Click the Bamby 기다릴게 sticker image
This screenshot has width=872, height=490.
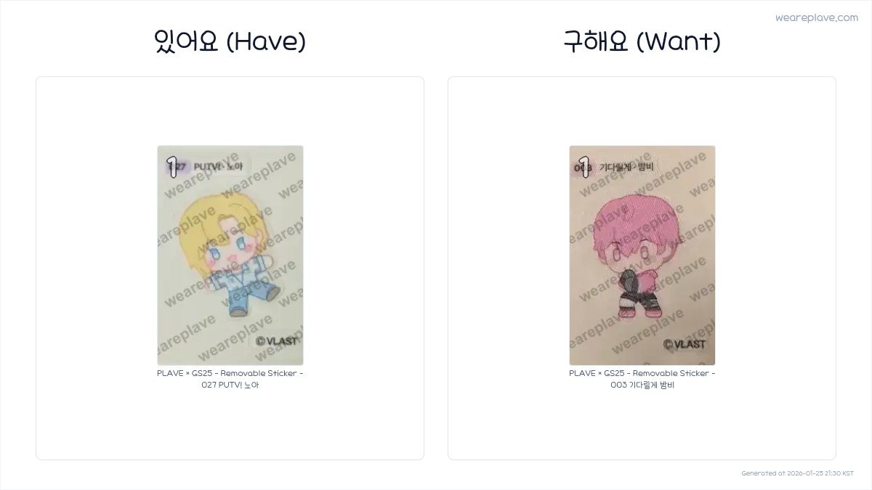(x=642, y=256)
